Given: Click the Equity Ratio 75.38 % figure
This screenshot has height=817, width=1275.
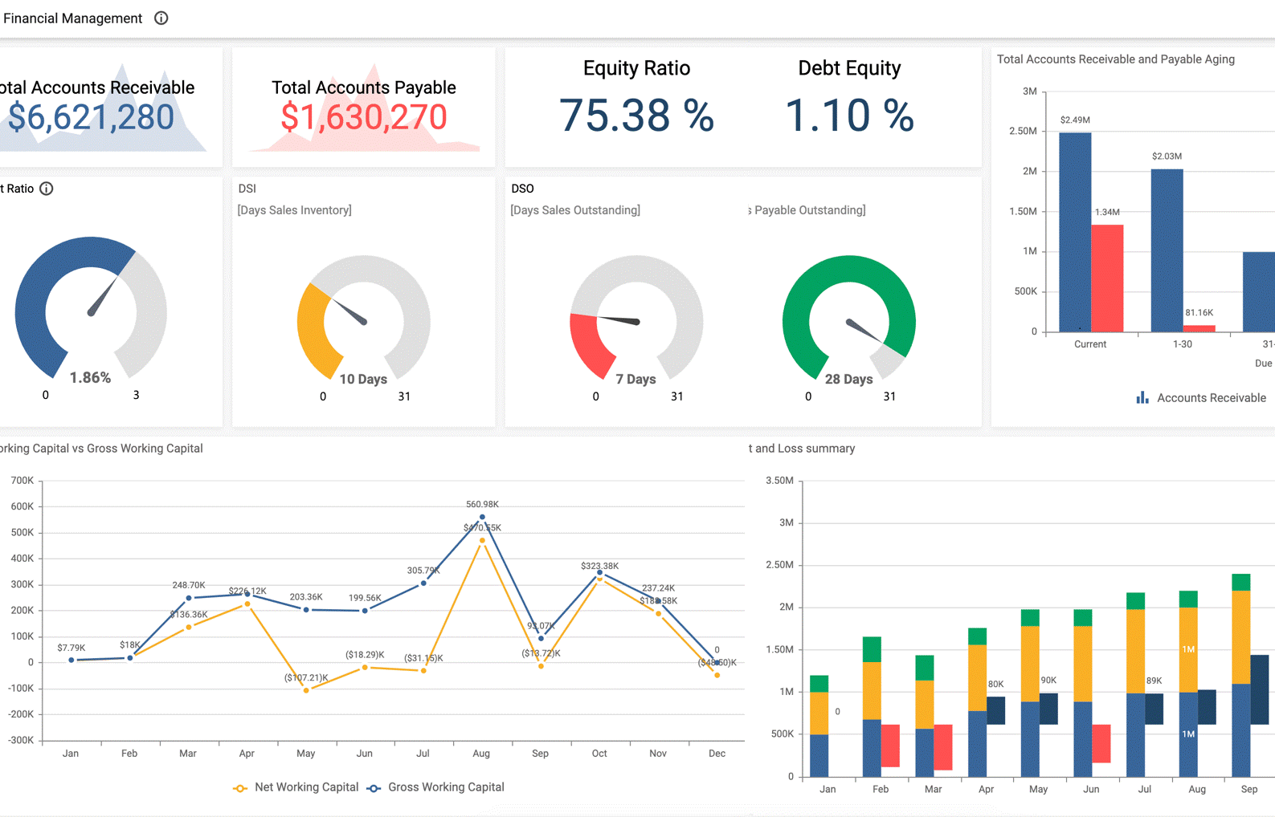Looking at the screenshot, I should pos(636,116).
